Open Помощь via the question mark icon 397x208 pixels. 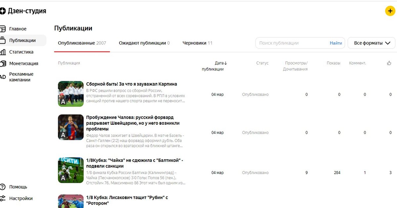[x=3, y=187]
